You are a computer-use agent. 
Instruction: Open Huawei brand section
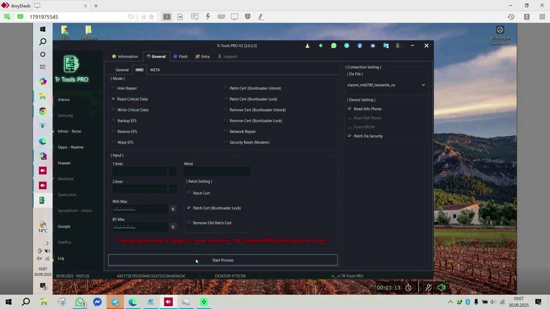pyautogui.click(x=64, y=163)
